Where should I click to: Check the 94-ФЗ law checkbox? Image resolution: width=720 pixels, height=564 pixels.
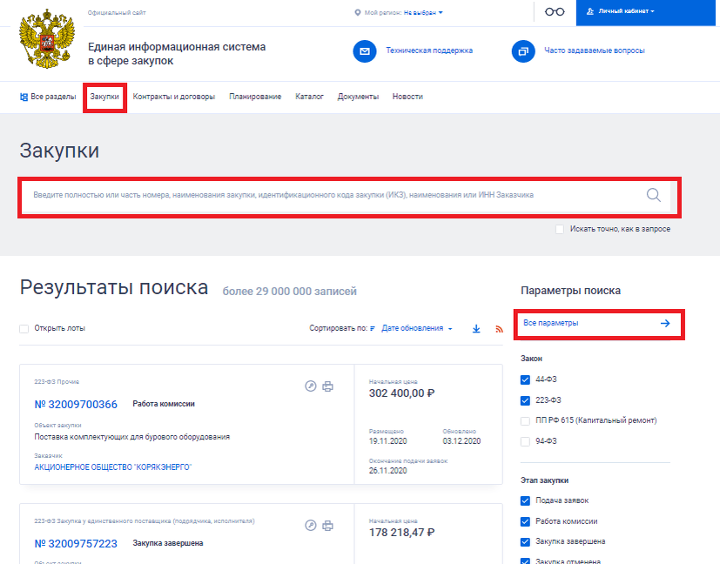(525, 441)
